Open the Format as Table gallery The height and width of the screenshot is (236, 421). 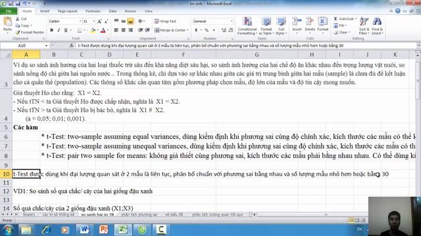[266, 26]
